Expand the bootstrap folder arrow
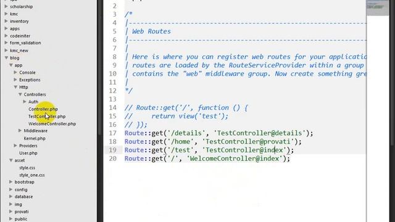The height and width of the screenshot is (222, 395). (11, 182)
